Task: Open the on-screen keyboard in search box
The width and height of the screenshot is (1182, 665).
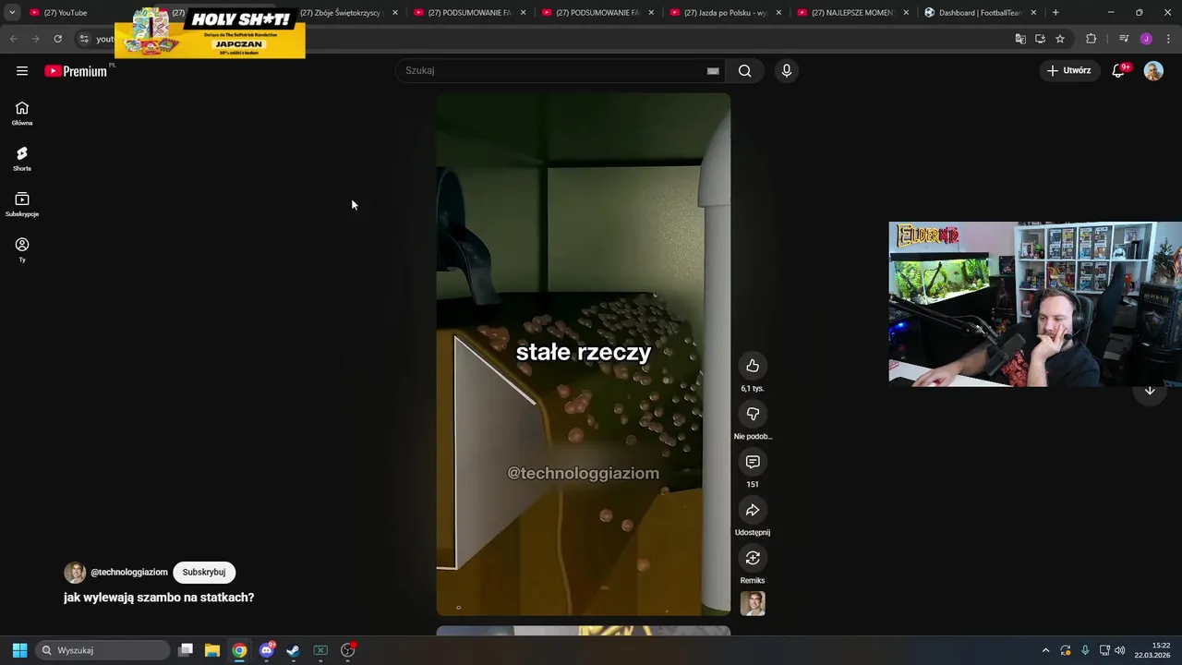Action: 713,71
